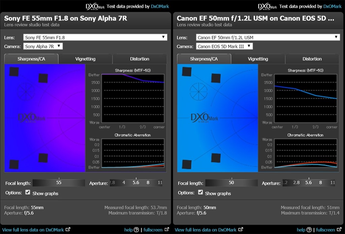Click external link icon after Canon full lens data
Image resolution: width=345 pixels, height=234 pixels.
tap(241, 229)
